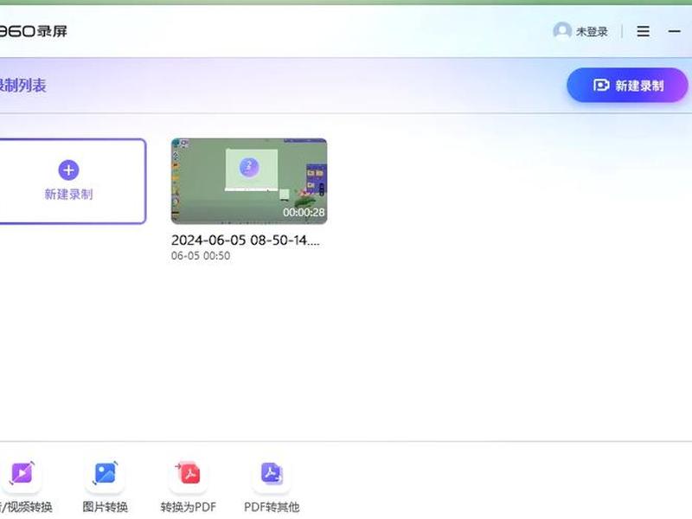Open the recorded video thumbnail

(249, 181)
